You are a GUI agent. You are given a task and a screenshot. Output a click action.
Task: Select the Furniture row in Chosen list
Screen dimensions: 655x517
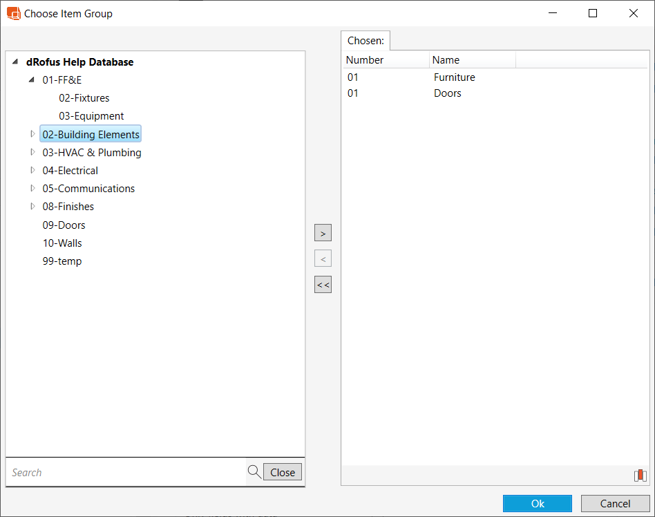[454, 77]
